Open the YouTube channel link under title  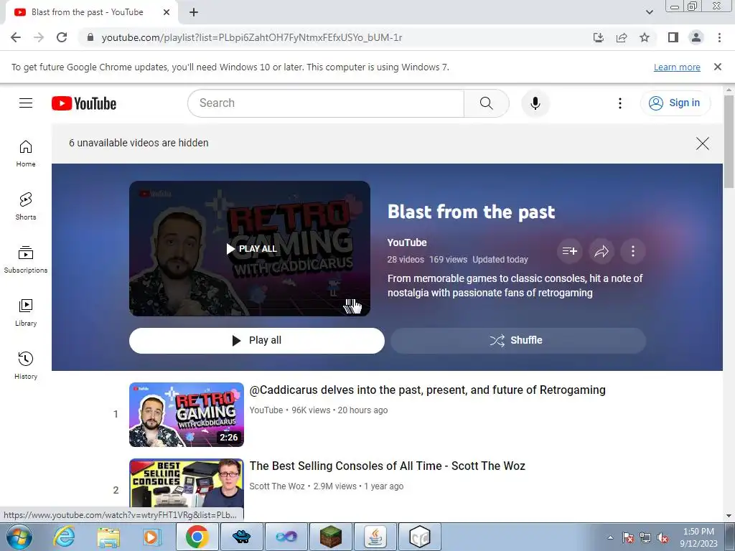[x=407, y=242]
